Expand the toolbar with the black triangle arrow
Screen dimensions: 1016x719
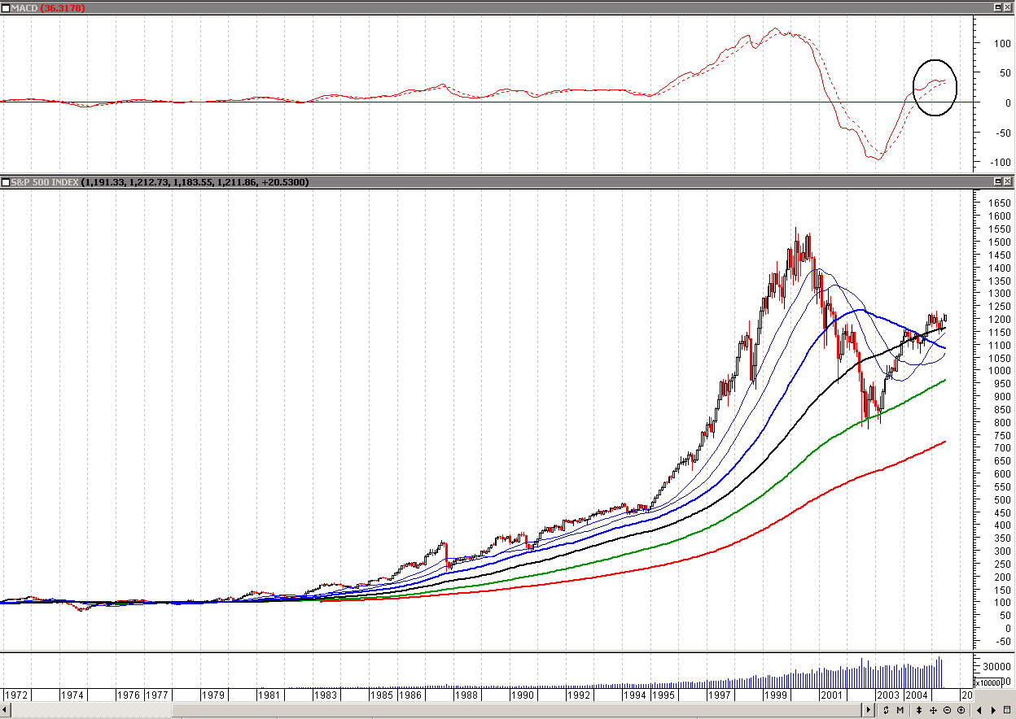[869, 710]
